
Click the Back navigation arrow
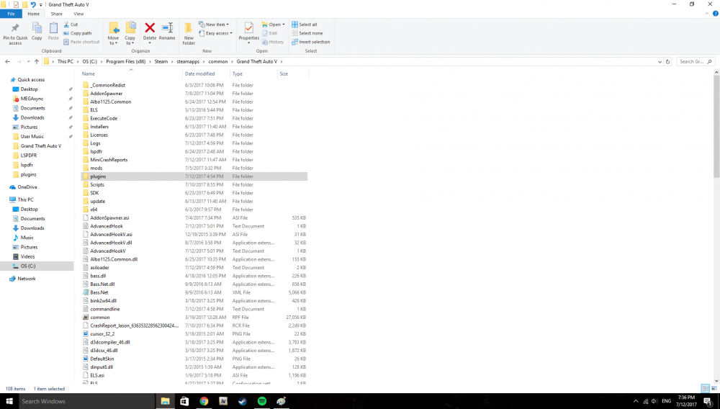pos(7,61)
